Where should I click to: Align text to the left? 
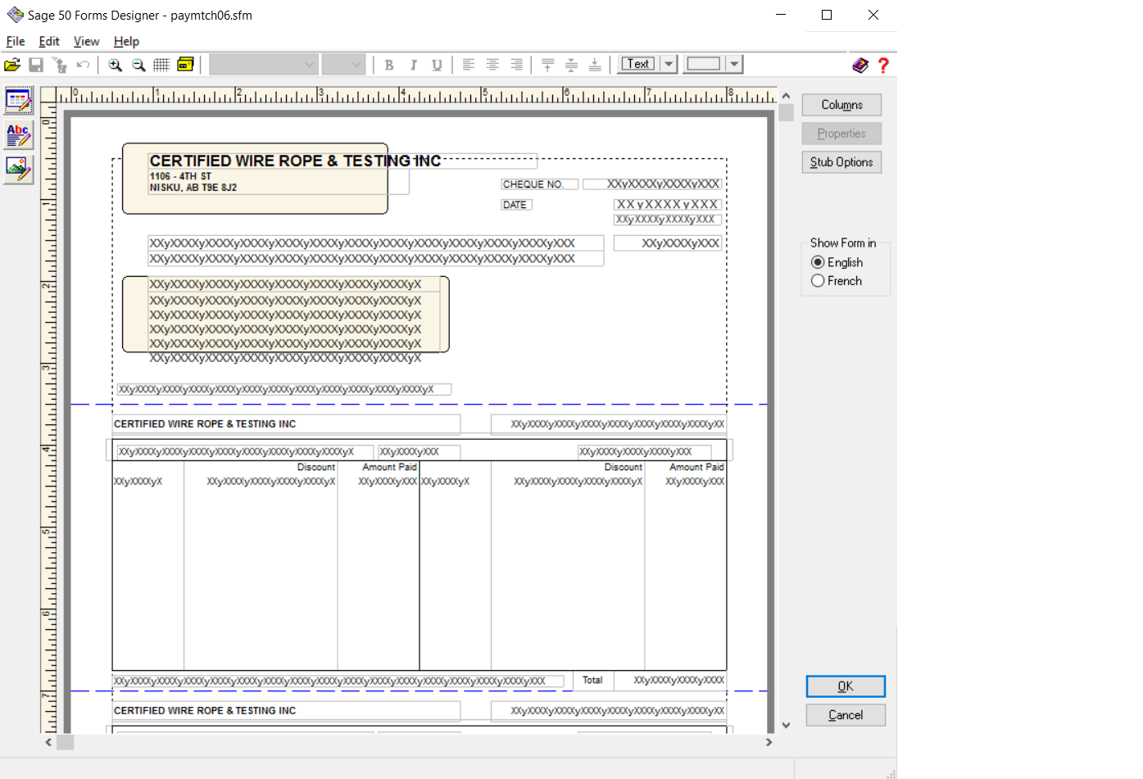(x=469, y=65)
